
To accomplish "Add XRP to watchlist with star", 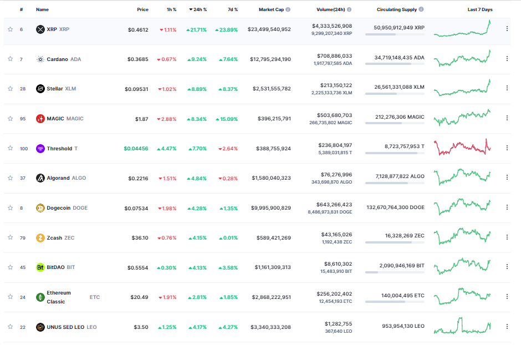I will point(11,29).
